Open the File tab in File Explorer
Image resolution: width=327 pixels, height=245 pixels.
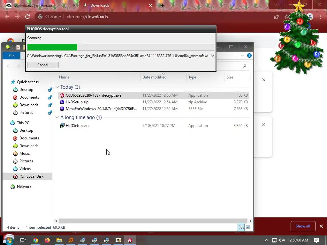11,56
